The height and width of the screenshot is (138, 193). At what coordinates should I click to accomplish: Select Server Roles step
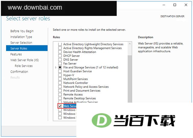(x=27, y=48)
